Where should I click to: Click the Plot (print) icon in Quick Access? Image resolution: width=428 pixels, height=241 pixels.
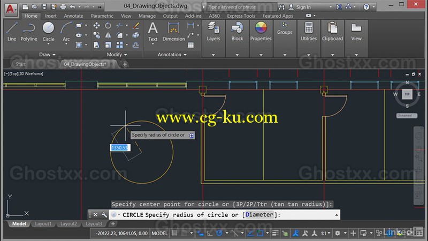click(x=63, y=6)
